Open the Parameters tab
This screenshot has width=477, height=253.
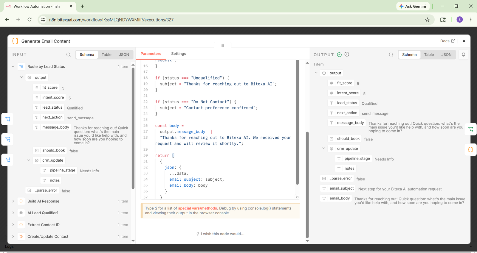click(x=151, y=54)
